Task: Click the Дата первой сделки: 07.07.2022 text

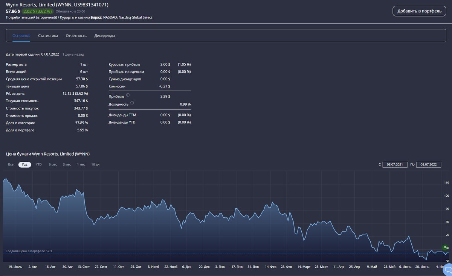Action: pos(32,55)
